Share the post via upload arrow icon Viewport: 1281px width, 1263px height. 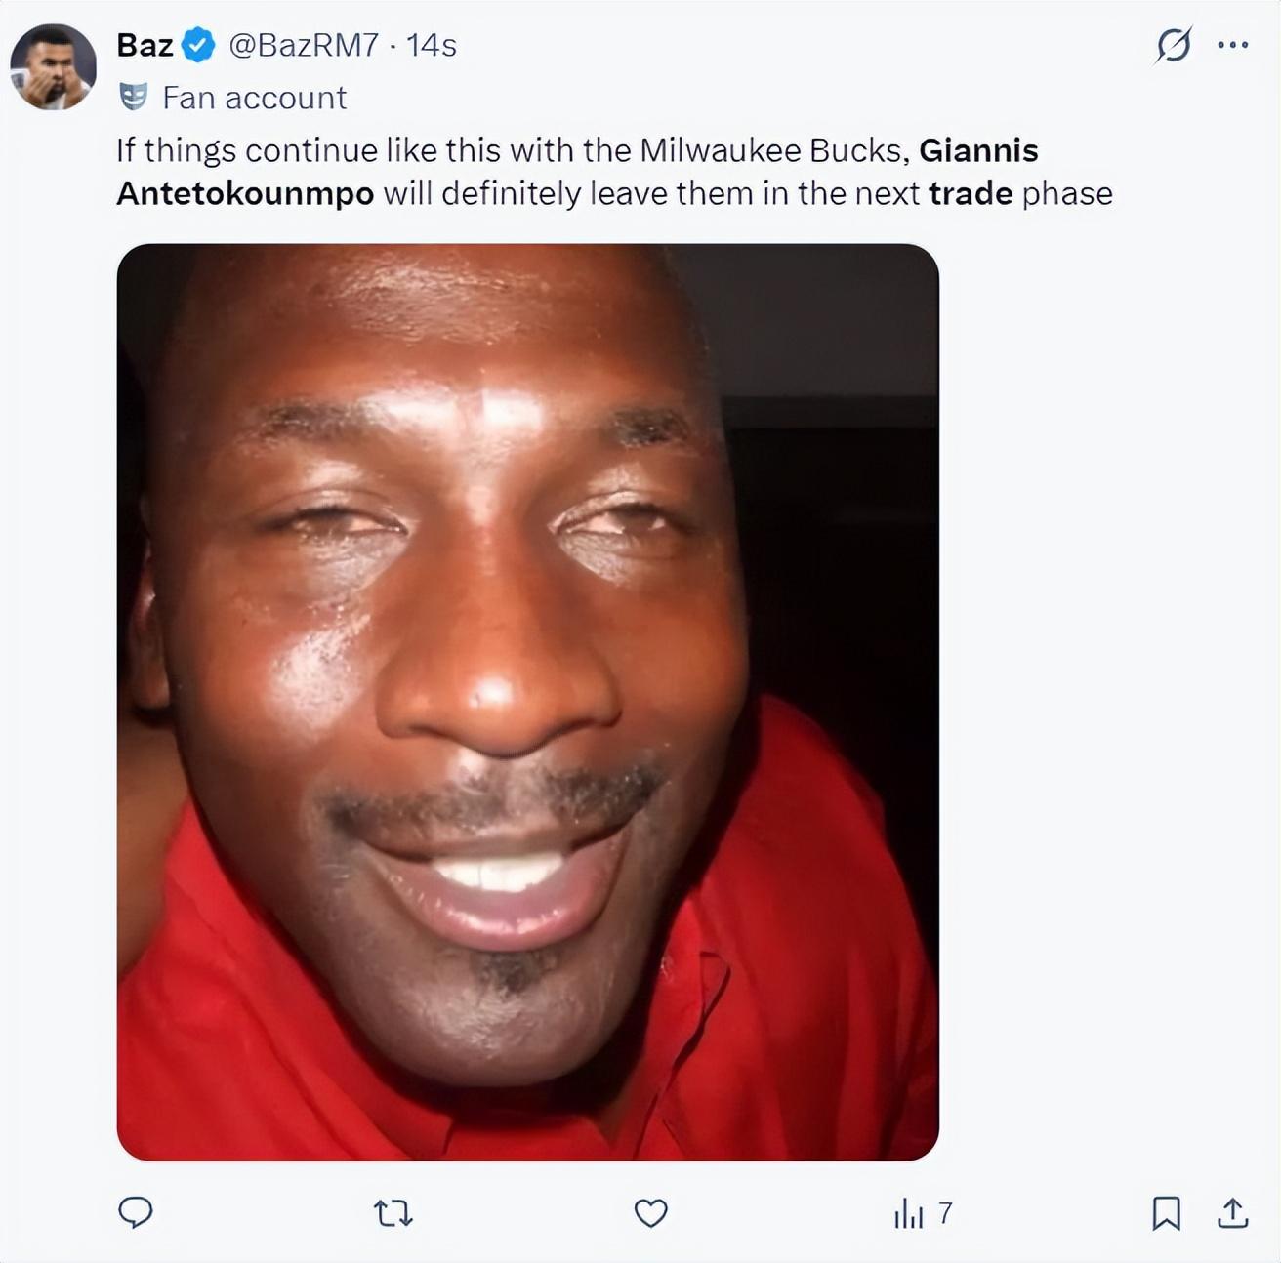tap(1233, 1212)
